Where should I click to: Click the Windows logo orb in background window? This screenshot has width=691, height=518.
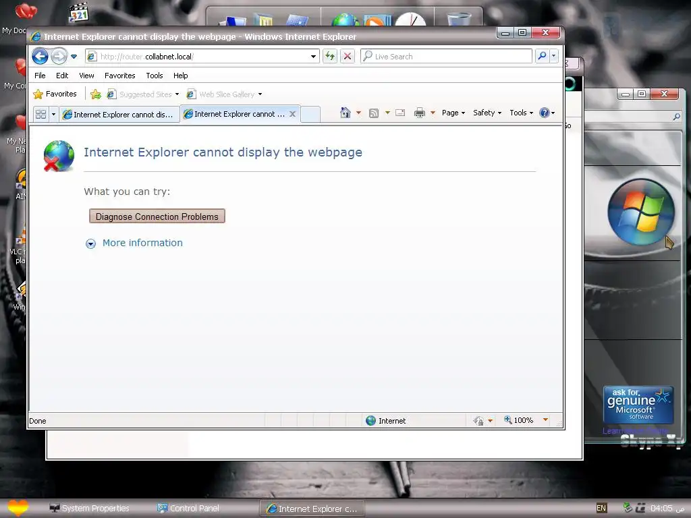(x=641, y=211)
